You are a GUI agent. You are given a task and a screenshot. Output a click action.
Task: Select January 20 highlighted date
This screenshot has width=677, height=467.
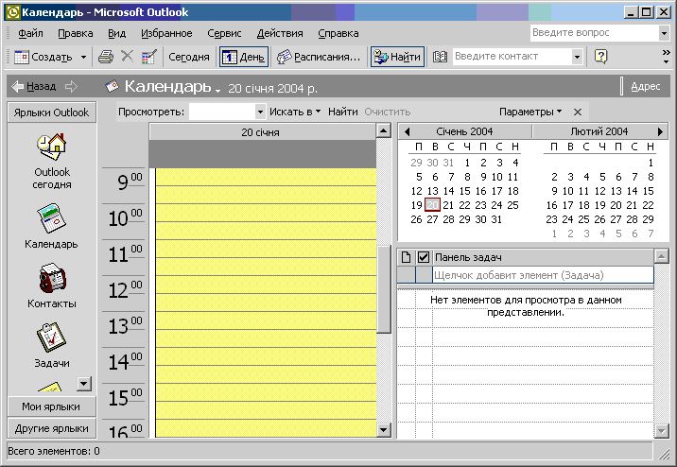click(432, 205)
